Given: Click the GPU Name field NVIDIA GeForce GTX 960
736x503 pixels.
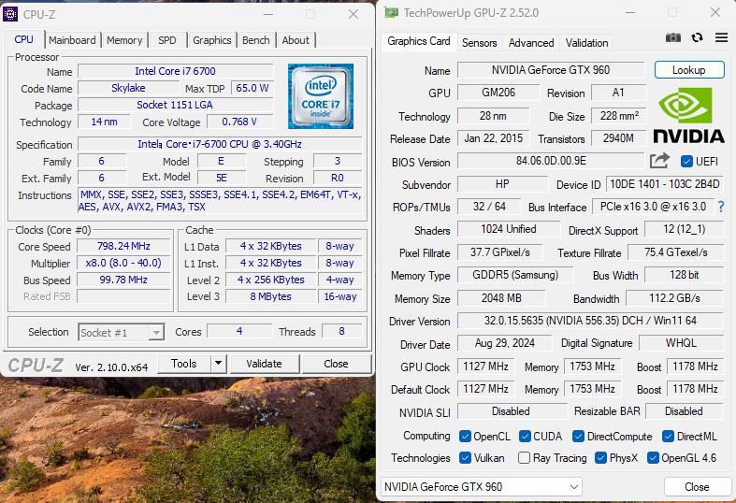Looking at the screenshot, I should pyautogui.click(x=551, y=70).
